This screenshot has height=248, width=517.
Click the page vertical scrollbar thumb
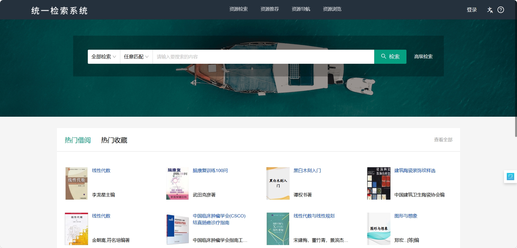click(x=516, y=126)
